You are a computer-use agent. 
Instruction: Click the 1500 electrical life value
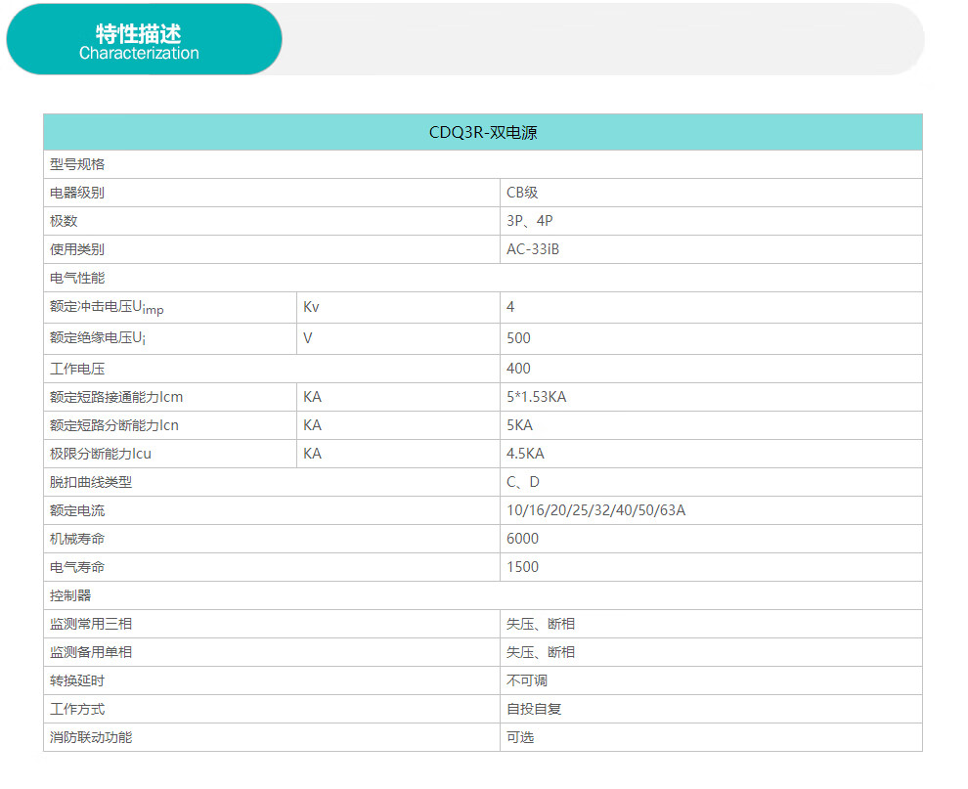coord(522,567)
